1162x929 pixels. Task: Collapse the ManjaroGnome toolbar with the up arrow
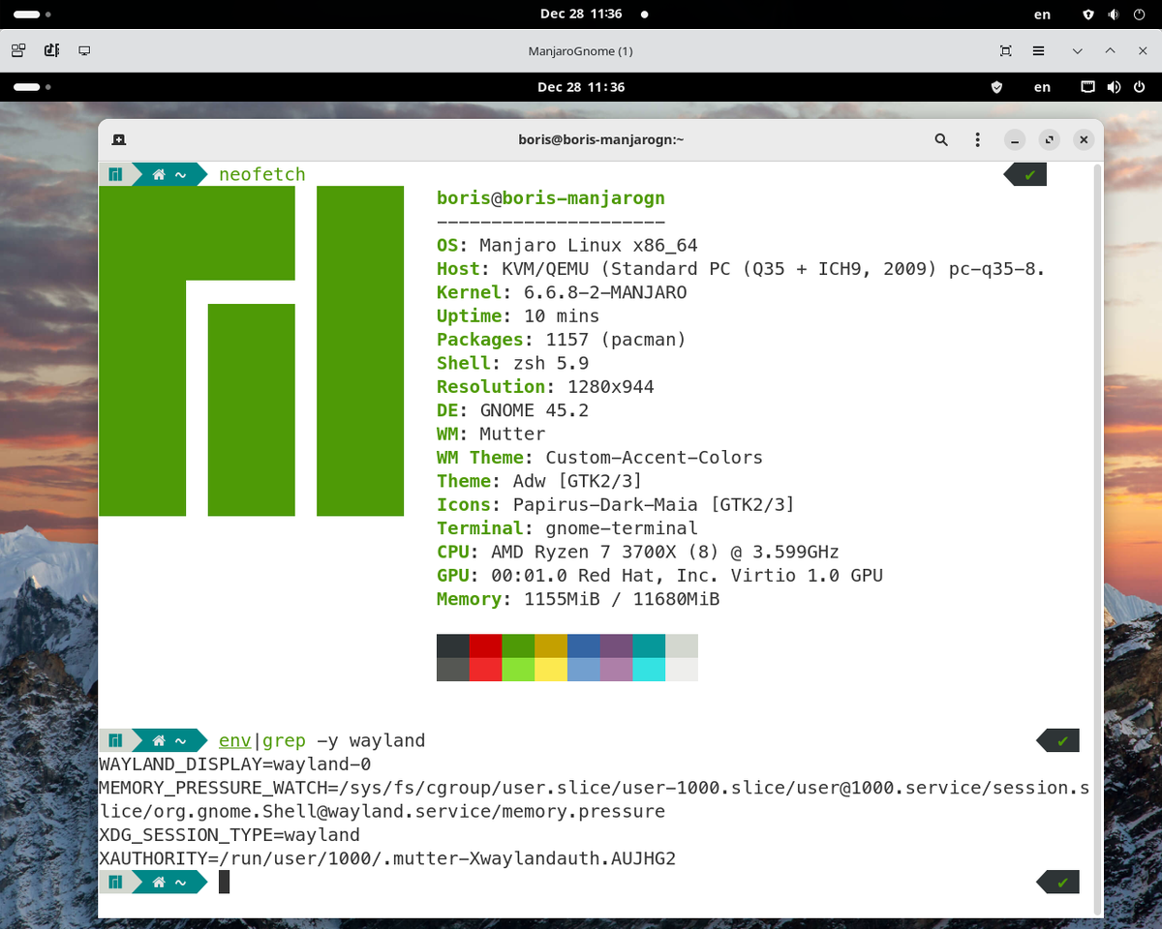point(1110,49)
